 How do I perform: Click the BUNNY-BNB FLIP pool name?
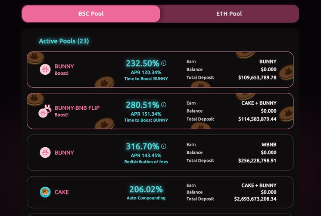[77, 108]
